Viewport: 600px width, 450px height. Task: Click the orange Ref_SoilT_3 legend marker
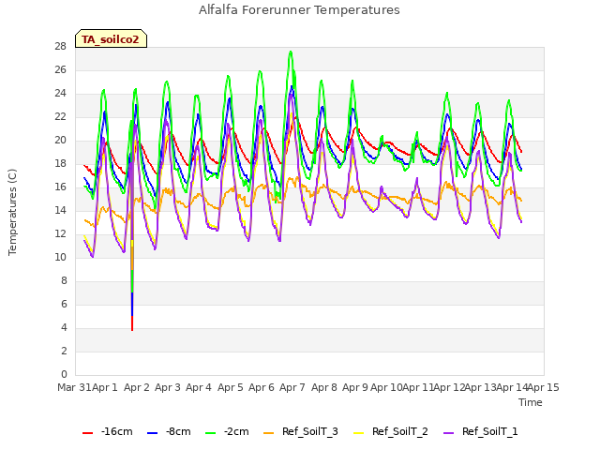coord(269,433)
